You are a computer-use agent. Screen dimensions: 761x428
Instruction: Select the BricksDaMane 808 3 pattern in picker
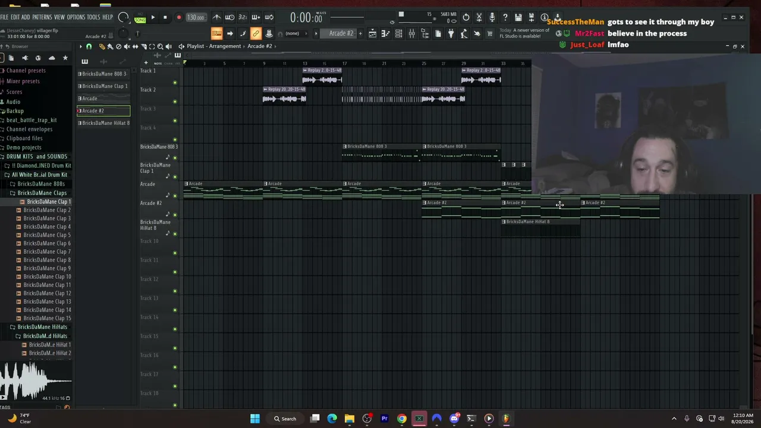[104, 74]
